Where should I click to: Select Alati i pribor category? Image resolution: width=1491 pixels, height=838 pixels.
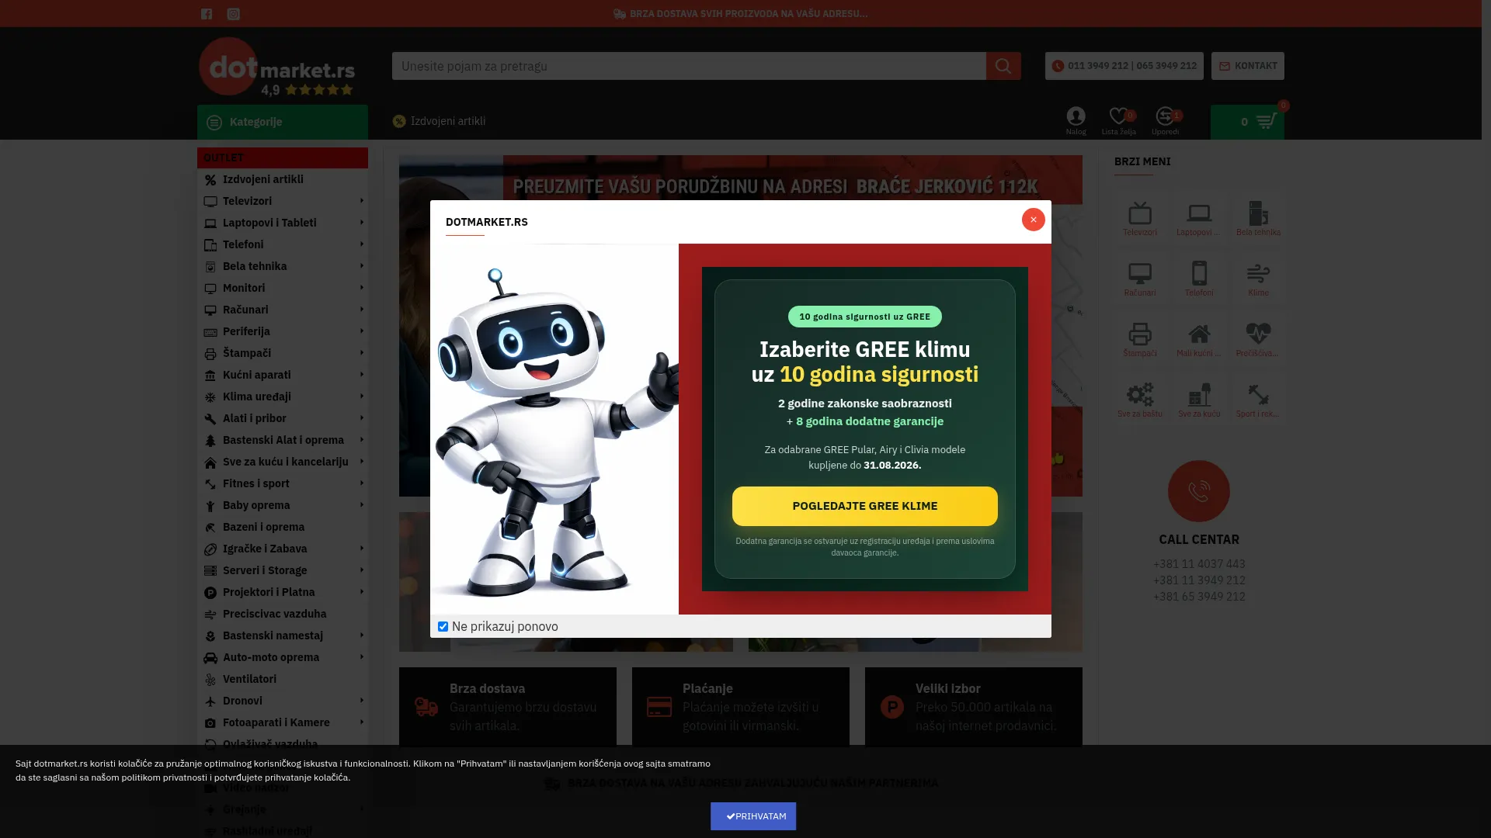283,418
